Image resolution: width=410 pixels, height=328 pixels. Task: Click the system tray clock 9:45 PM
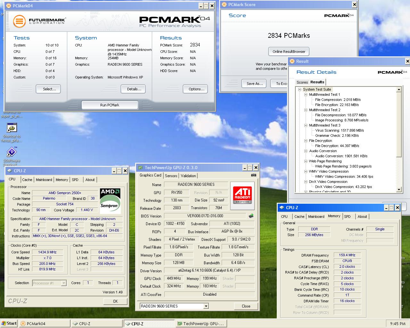[398, 324]
